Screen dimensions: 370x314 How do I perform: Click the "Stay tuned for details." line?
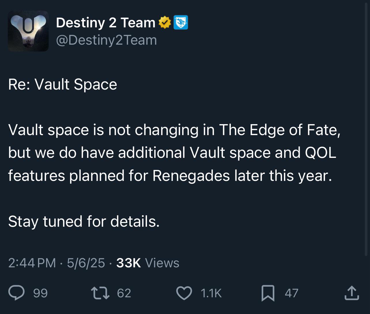[x=84, y=221]
